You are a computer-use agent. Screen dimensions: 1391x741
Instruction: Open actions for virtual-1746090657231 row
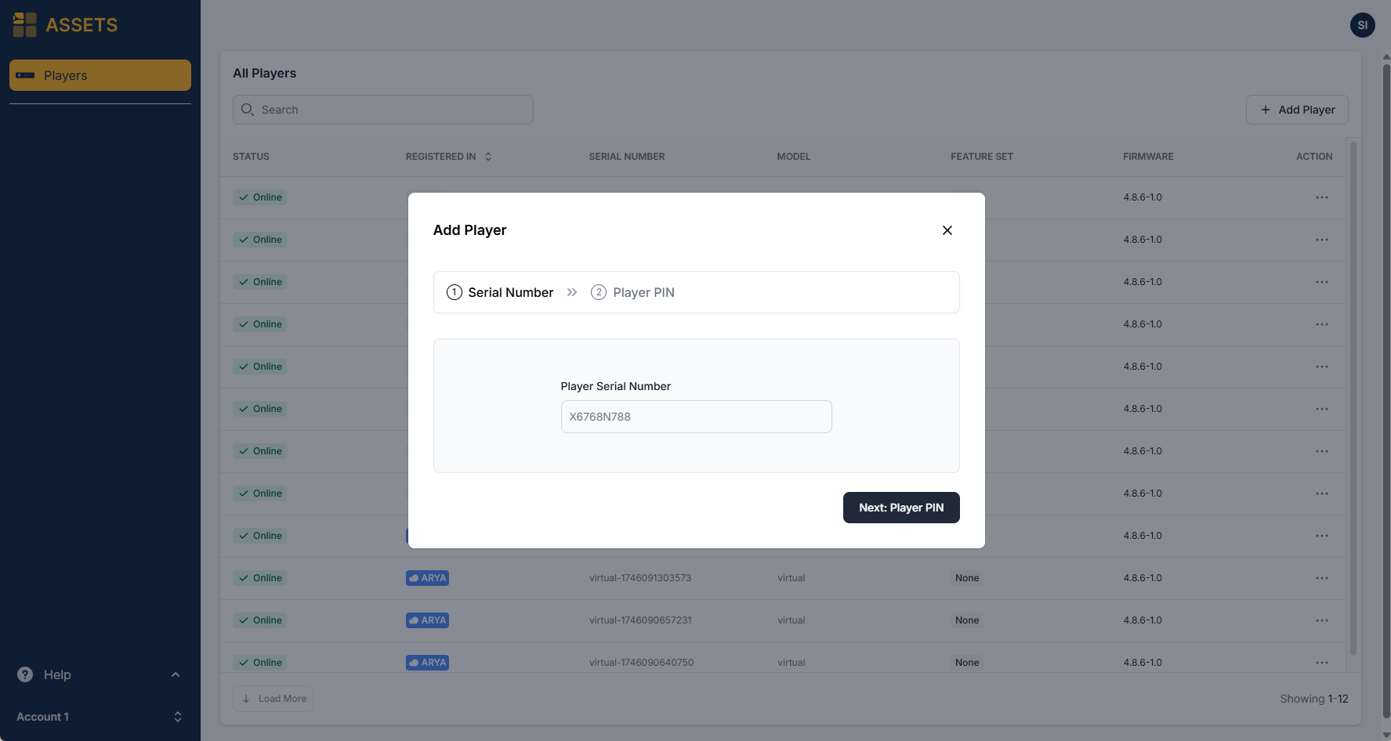1322,620
